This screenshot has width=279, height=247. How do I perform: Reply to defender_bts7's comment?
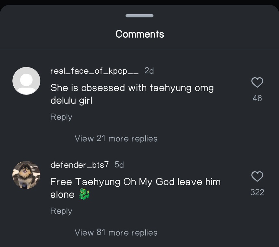click(61, 211)
